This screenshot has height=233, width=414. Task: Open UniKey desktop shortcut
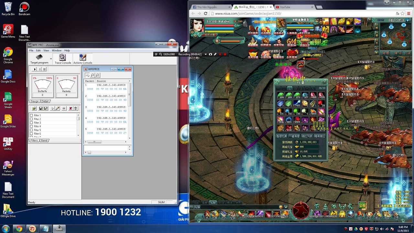point(8,144)
